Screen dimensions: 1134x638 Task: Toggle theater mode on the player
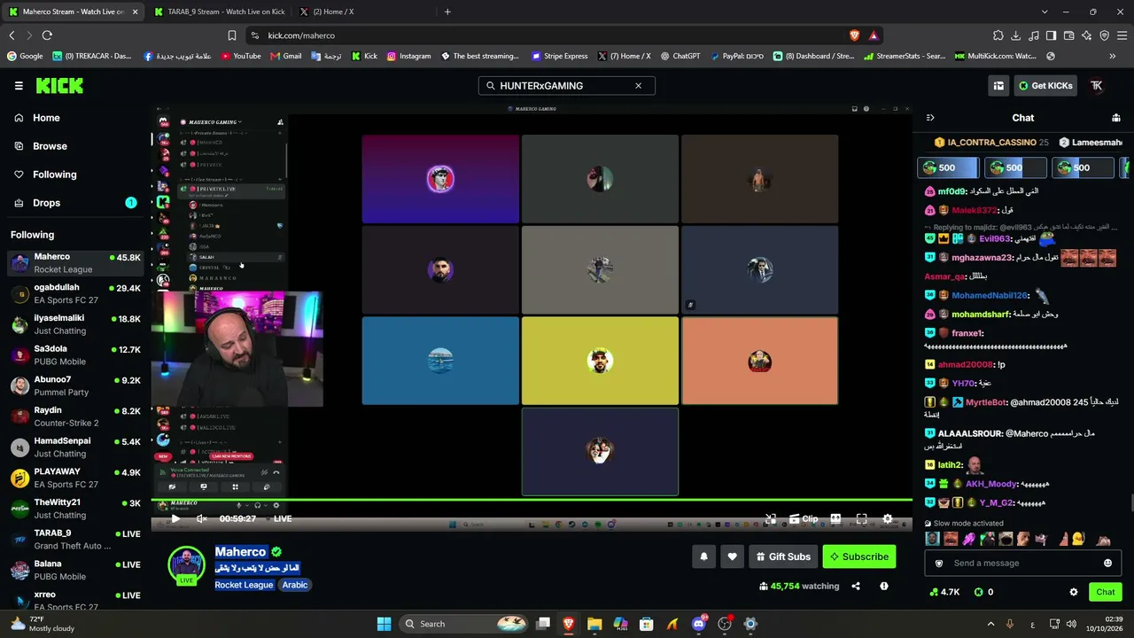pyautogui.click(x=835, y=519)
